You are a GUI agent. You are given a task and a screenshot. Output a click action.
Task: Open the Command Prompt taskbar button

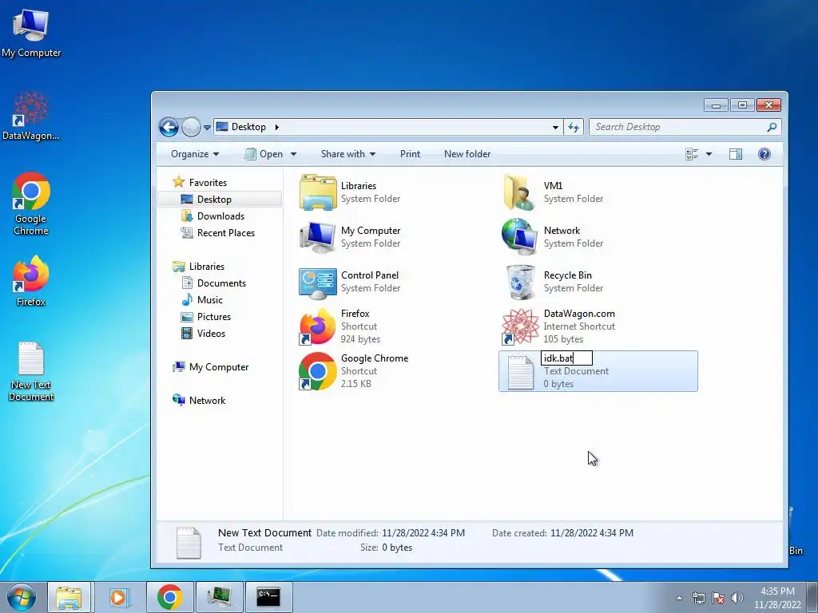tap(268, 597)
